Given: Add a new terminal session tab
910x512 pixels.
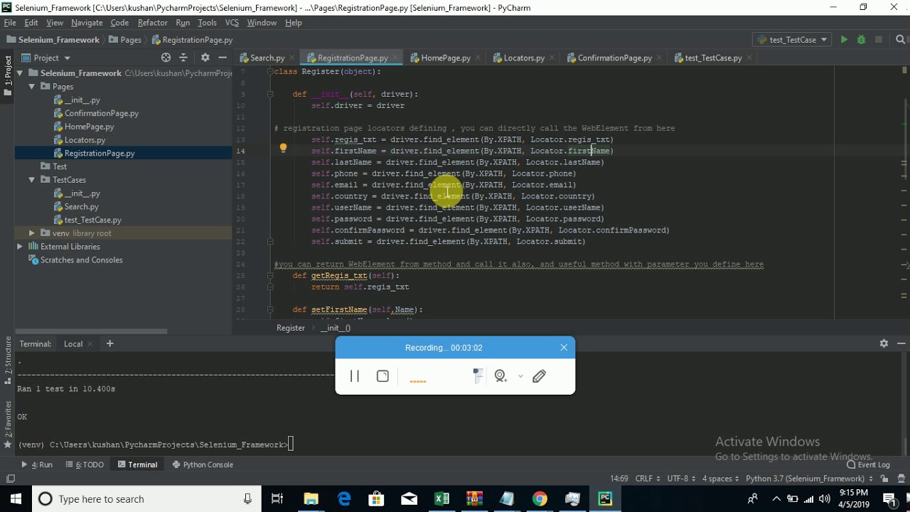Looking at the screenshot, I should (x=109, y=343).
